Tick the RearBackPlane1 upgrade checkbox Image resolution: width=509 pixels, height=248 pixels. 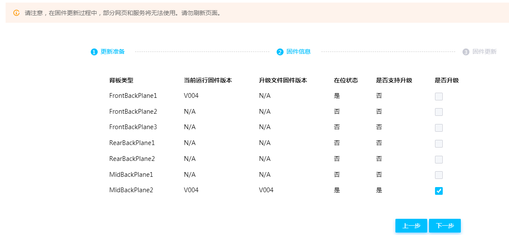[439, 144]
